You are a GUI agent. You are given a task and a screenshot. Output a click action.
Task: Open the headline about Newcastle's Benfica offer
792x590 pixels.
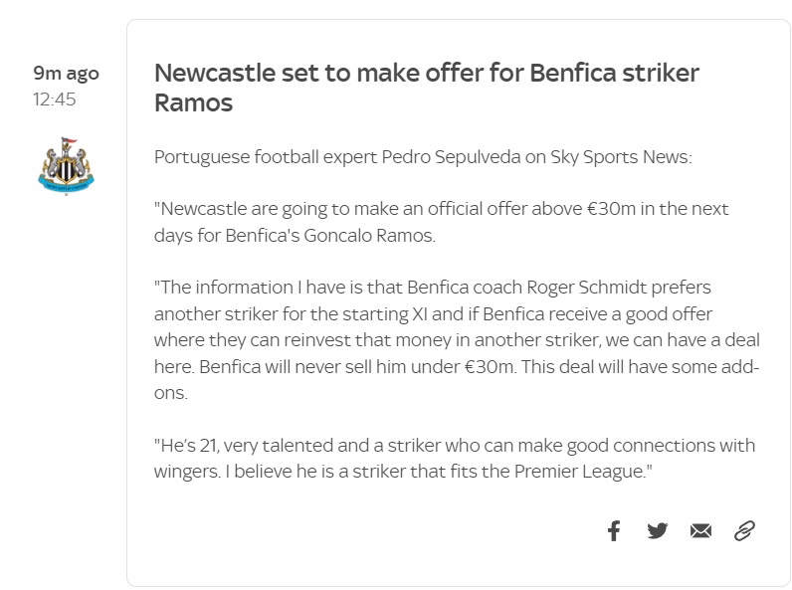(x=427, y=88)
